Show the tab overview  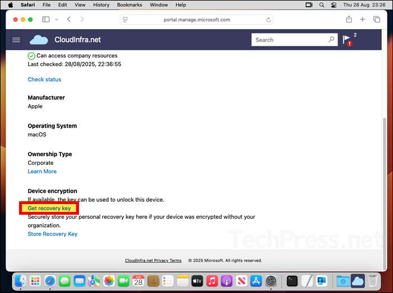click(376, 19)
